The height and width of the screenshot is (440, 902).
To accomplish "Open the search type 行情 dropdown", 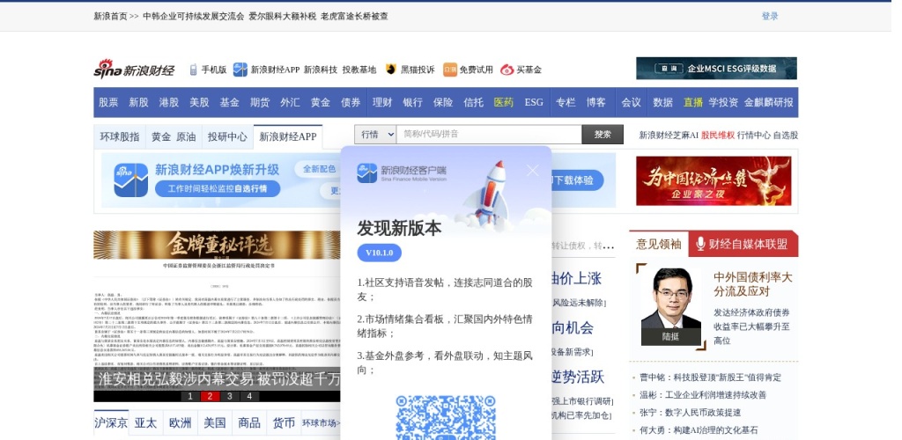I will point(375,135).
